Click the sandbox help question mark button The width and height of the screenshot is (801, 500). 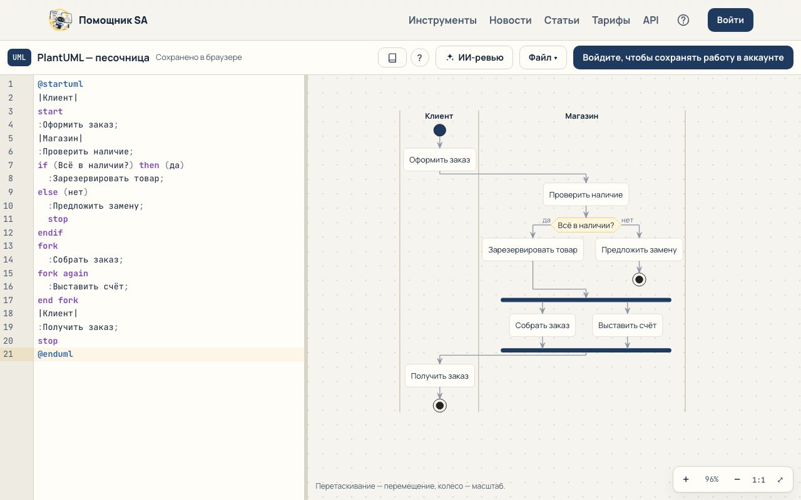[419, 57]
